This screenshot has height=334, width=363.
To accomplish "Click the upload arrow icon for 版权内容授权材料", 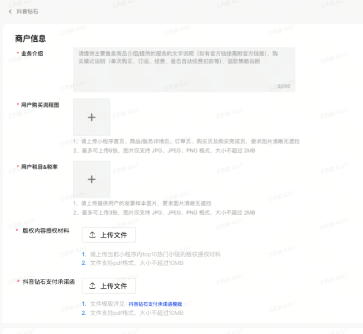I will point(92,235).
